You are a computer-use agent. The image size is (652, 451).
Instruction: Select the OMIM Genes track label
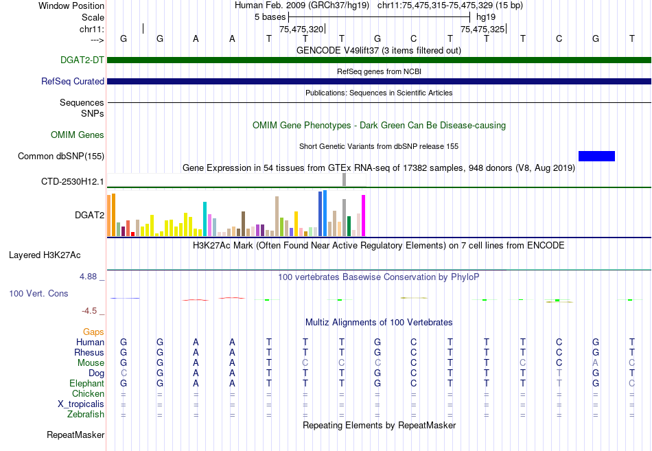pos(77,135)
